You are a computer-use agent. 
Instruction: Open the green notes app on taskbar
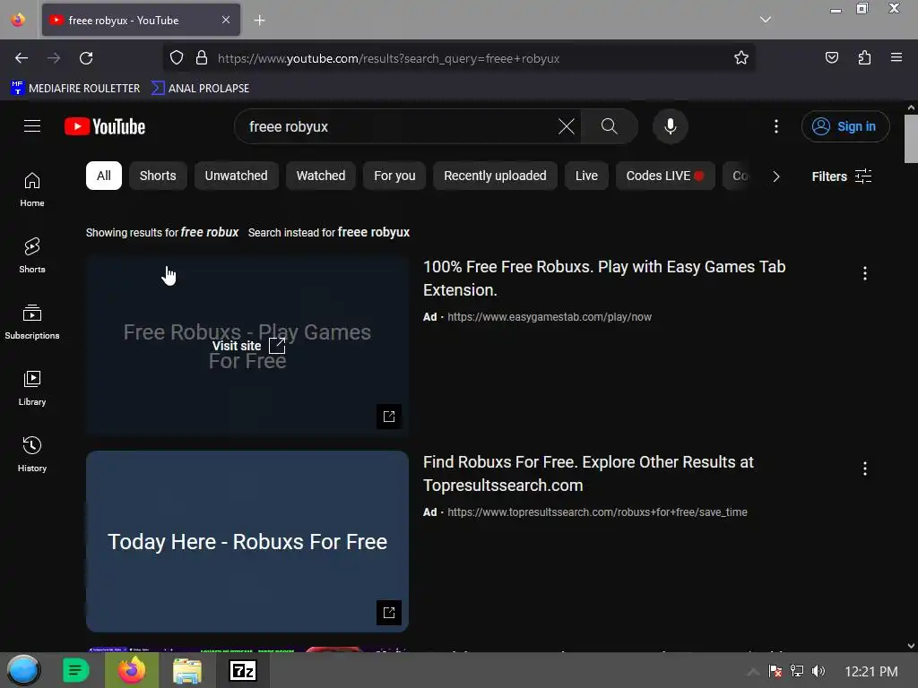75,670
